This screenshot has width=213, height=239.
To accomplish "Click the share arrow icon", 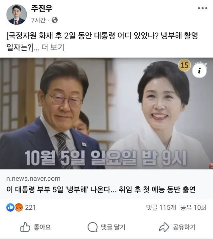I will [164, 227].
